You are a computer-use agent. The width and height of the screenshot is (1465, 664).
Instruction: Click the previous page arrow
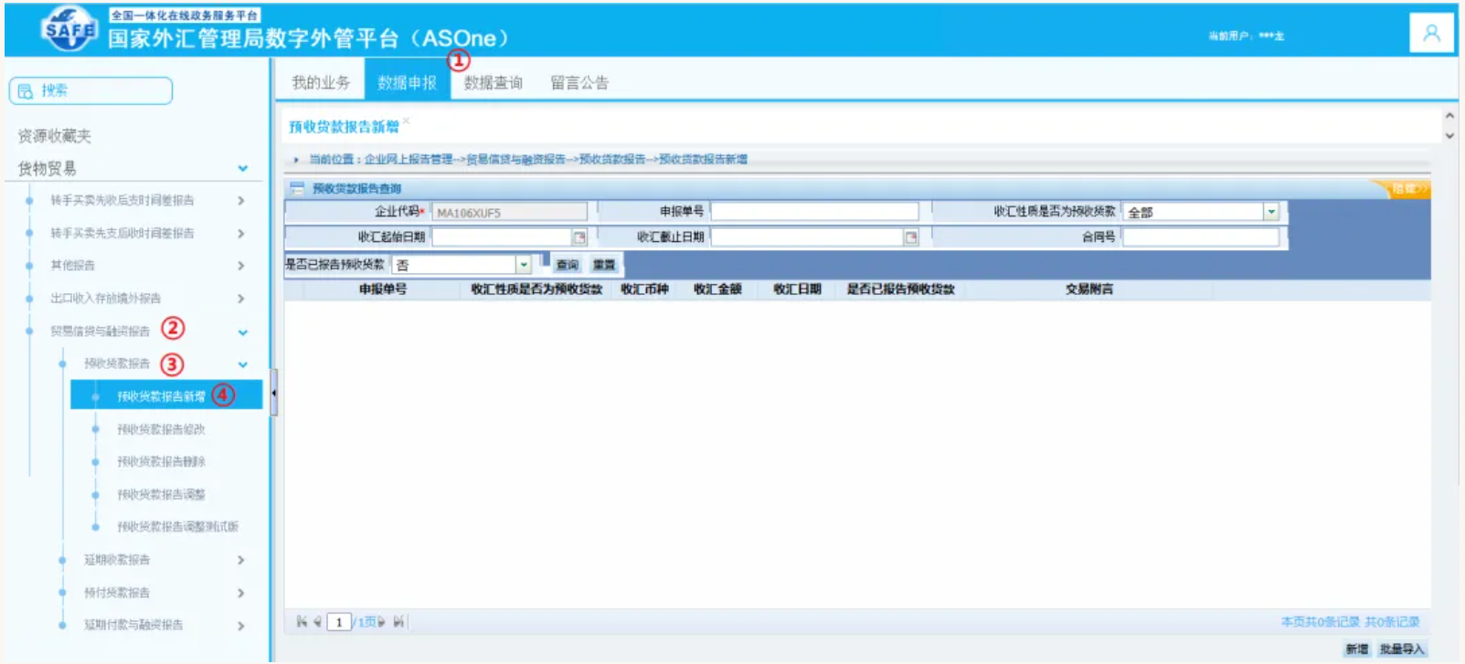317,622
